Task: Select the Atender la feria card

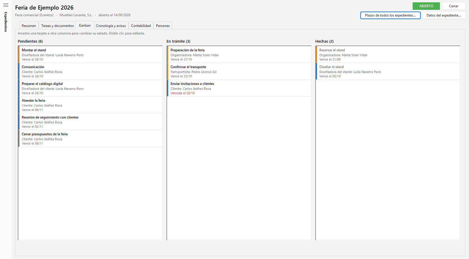Action: (x=90, y=105)
